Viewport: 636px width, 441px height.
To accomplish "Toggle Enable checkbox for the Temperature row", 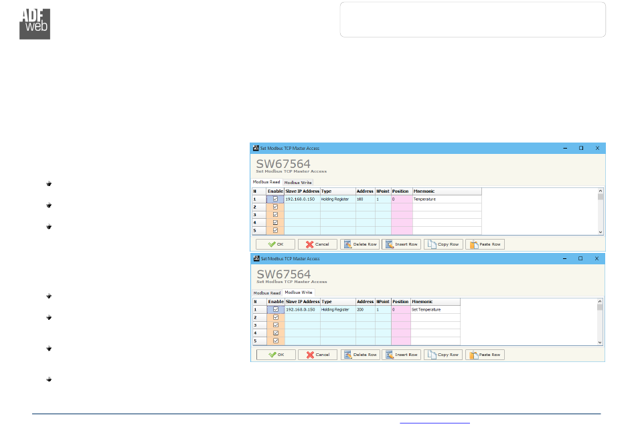I will pyautogui.click(x=275, y=199).
